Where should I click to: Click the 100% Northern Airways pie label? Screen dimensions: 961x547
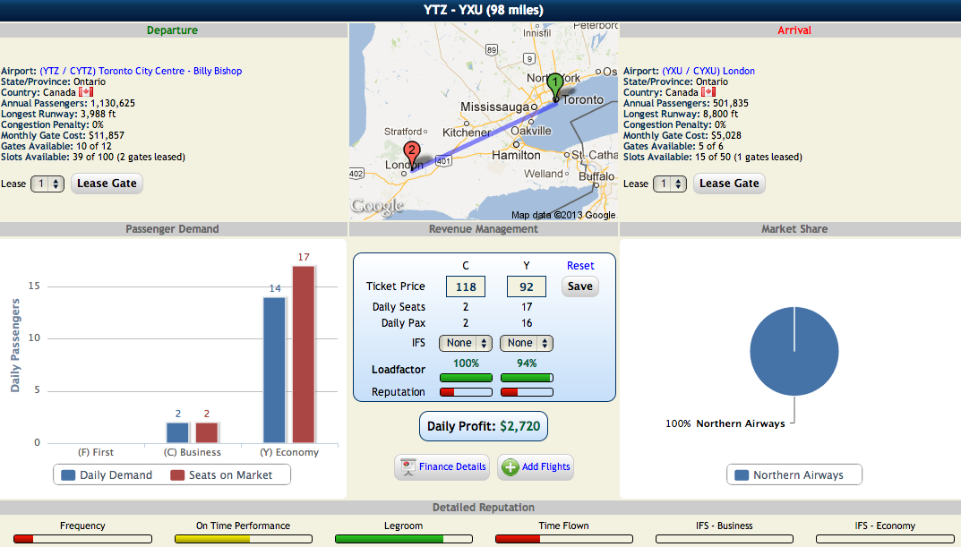[x=725, y=423]
